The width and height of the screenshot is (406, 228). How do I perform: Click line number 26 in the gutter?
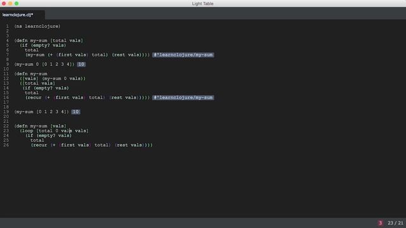pyautogui.click(x=6, y=145)
